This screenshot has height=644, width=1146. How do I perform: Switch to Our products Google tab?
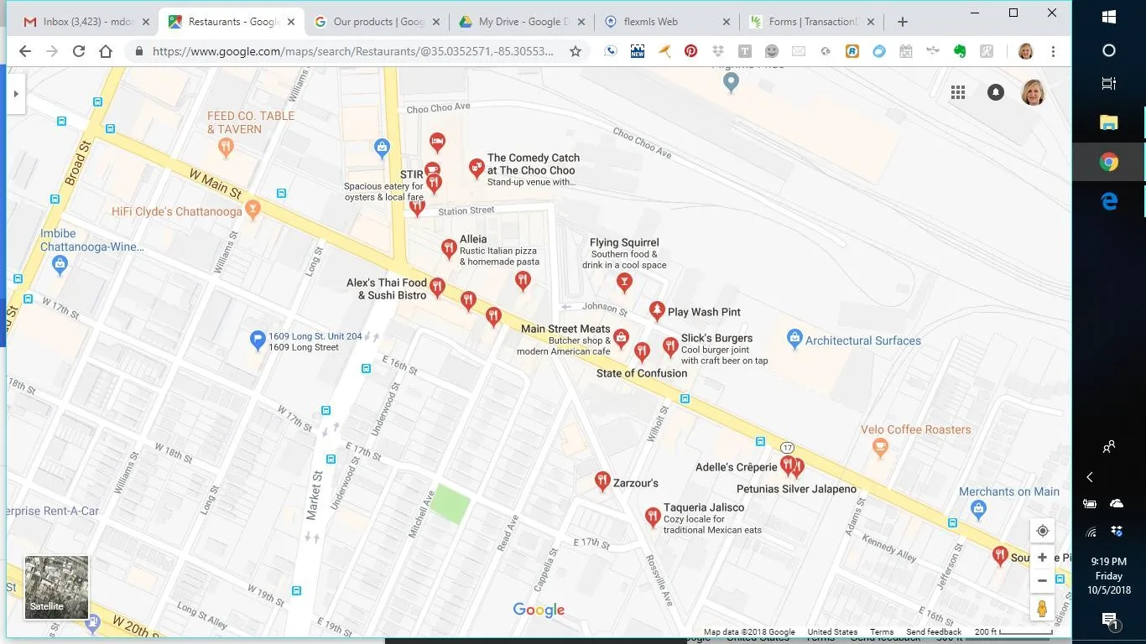(x=378, y=22)
